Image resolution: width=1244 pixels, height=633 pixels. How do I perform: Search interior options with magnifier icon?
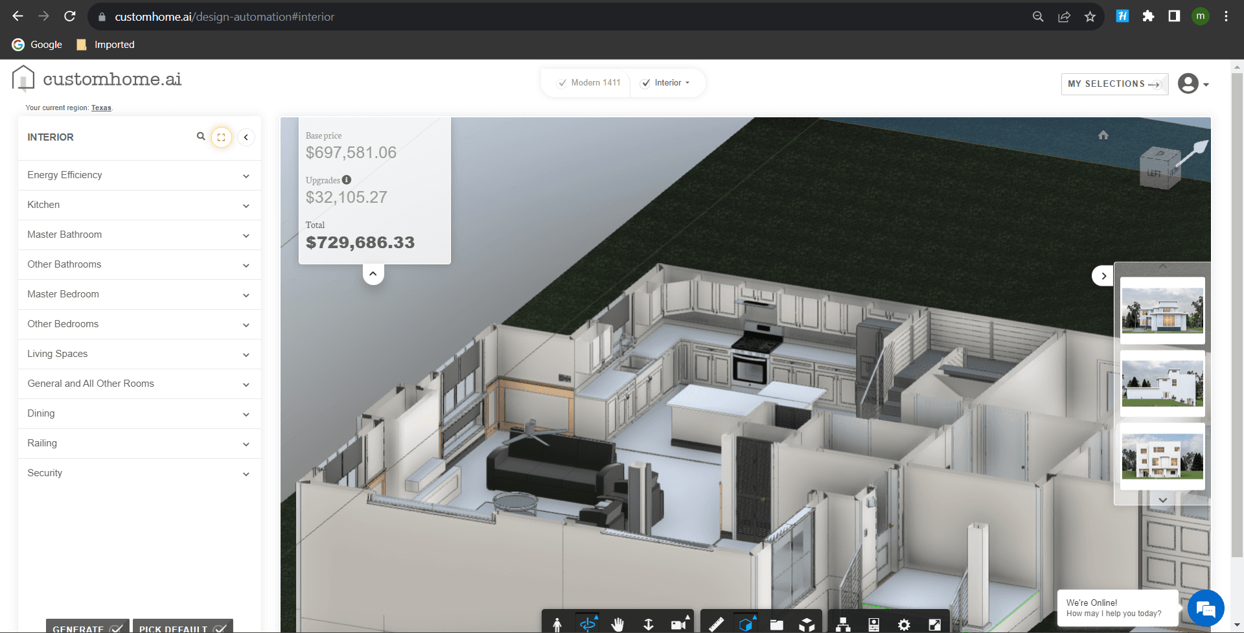(201, 136)
